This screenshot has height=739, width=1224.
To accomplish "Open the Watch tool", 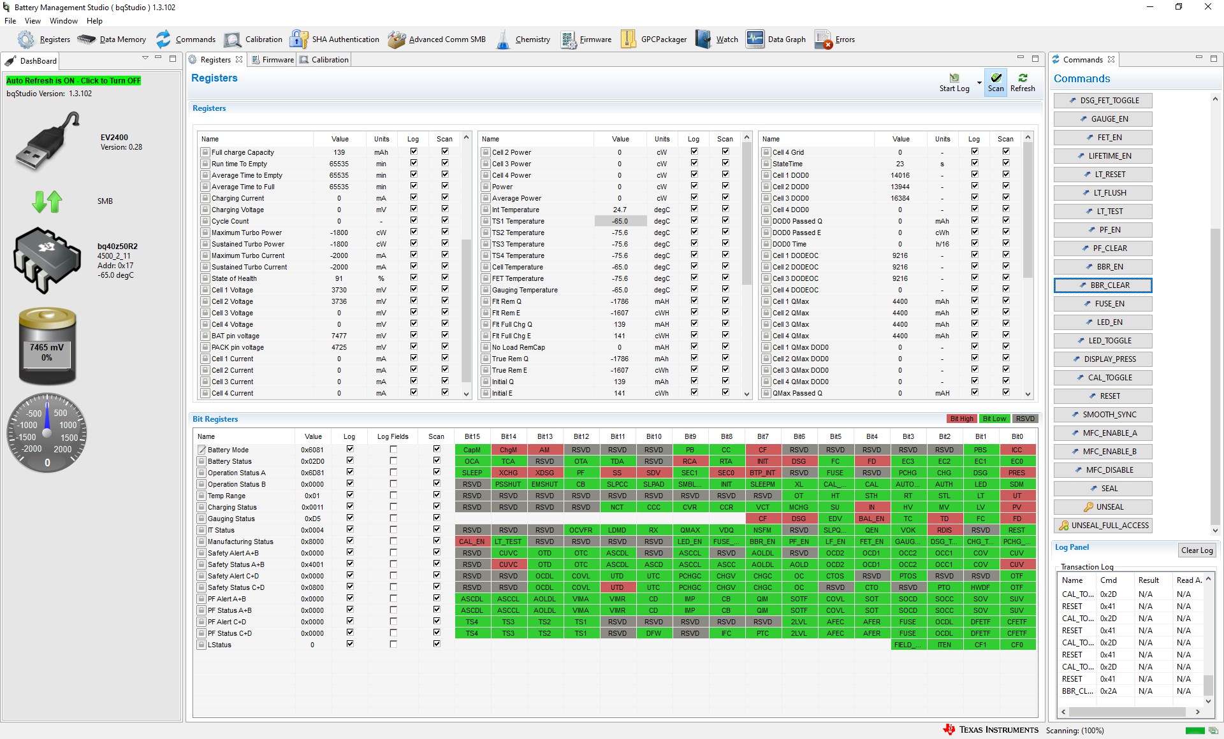I will click(717, 39).
